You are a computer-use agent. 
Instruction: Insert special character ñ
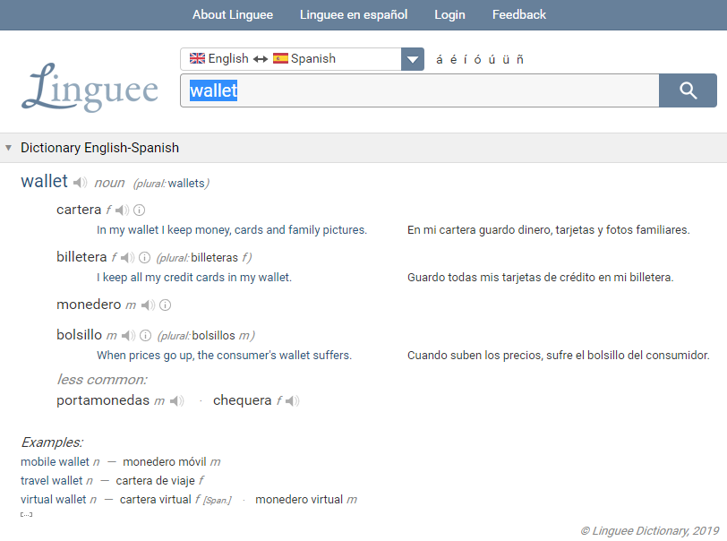520,59
